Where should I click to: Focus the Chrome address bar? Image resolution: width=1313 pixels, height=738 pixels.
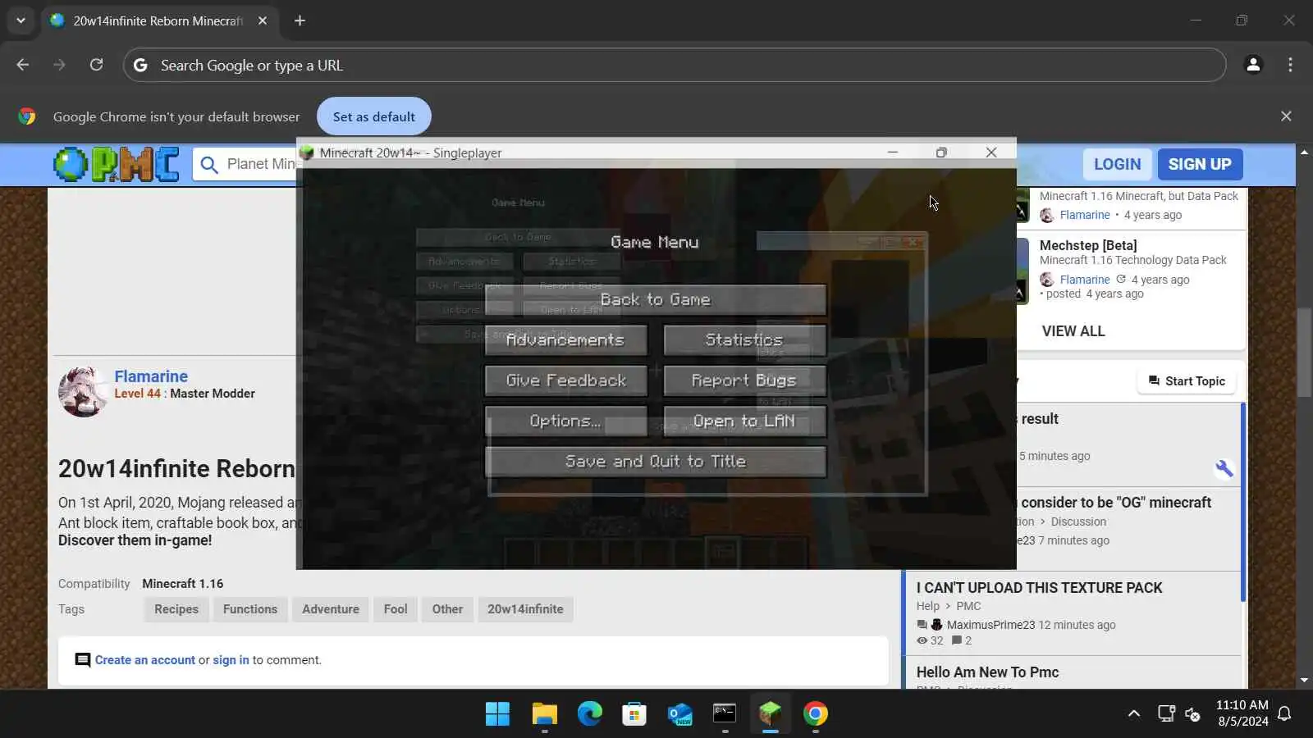point(675,65)
